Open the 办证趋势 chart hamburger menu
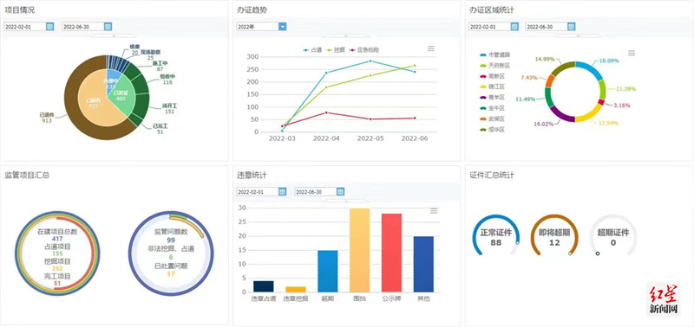 coord(431,48)
